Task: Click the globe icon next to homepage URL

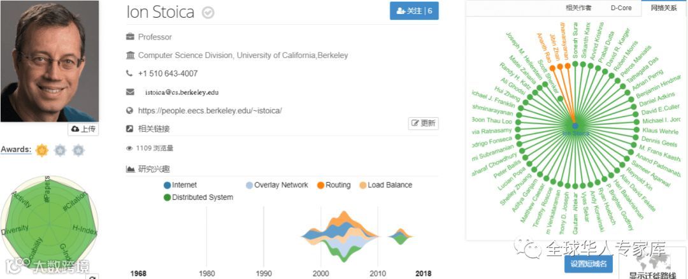Action: point(131,110)
